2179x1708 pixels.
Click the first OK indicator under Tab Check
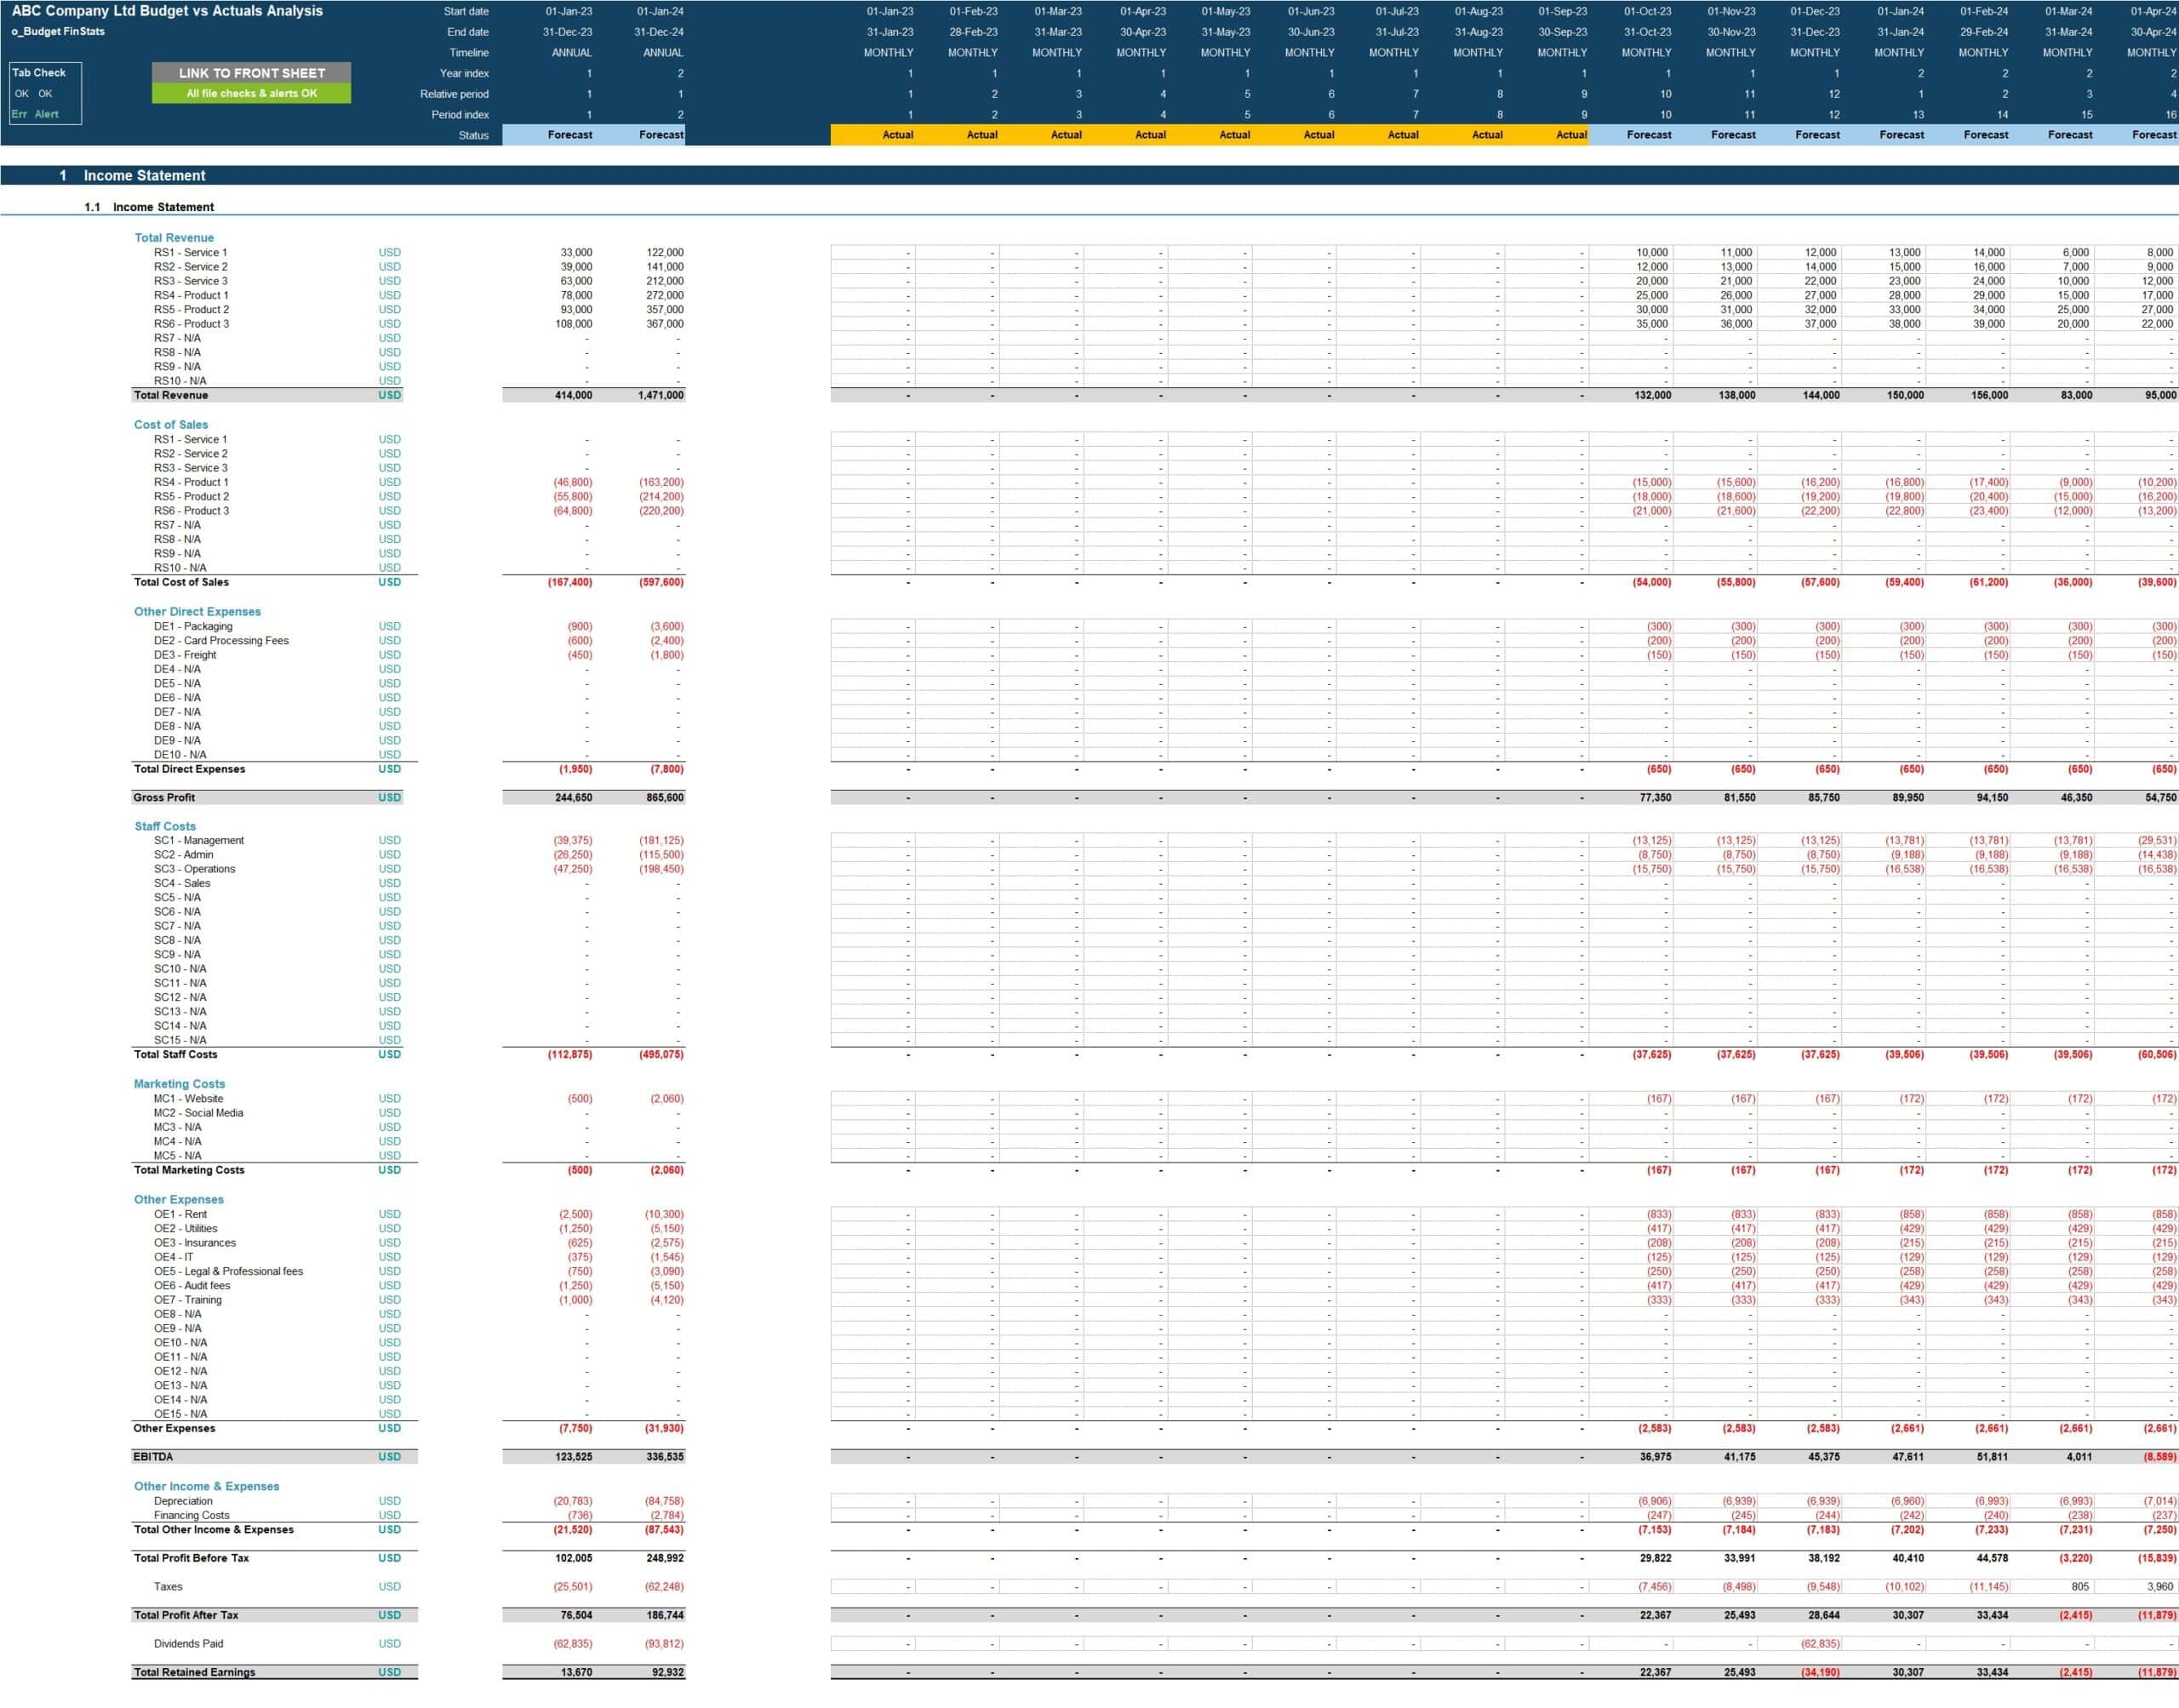pos(21,93)
